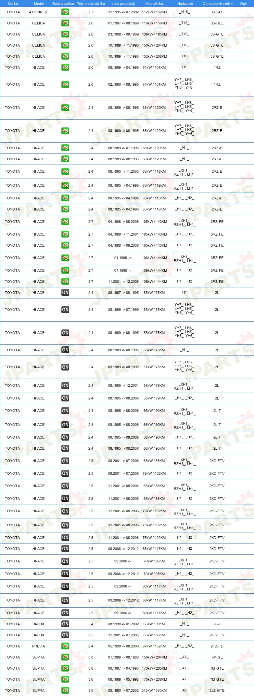
Task: Click the '85kW / 115KM' power cell
Action: pos(154,198)
